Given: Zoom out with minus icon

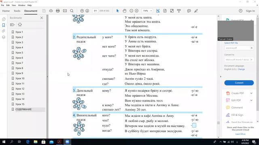Looking at the screenshot, I should click(131, 11).
